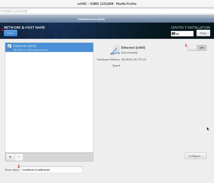Open the Help! dialog

click(203, 33)
